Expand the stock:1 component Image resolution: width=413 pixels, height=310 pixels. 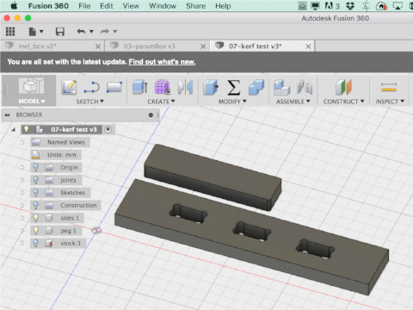point(22,243)
